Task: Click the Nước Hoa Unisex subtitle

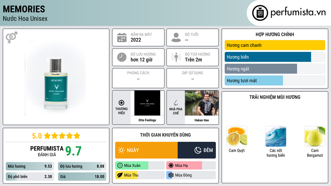Action: [25, 18]
